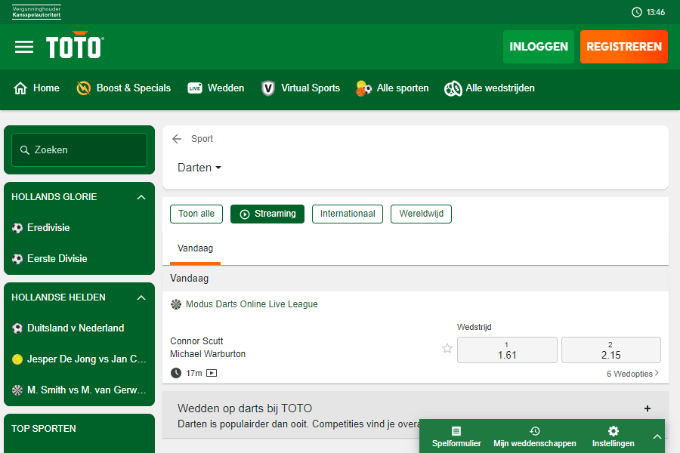Open the Connor Scutt vs Michael Warburton match
The image size is (680, 453).
pyautogui.click(x=208, y=347)
